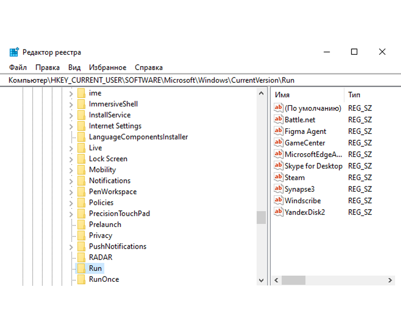The height and width of the screenshot is (335, 401).
Task: Expand the Lock Screen key
Action: (x=71, y=159)
